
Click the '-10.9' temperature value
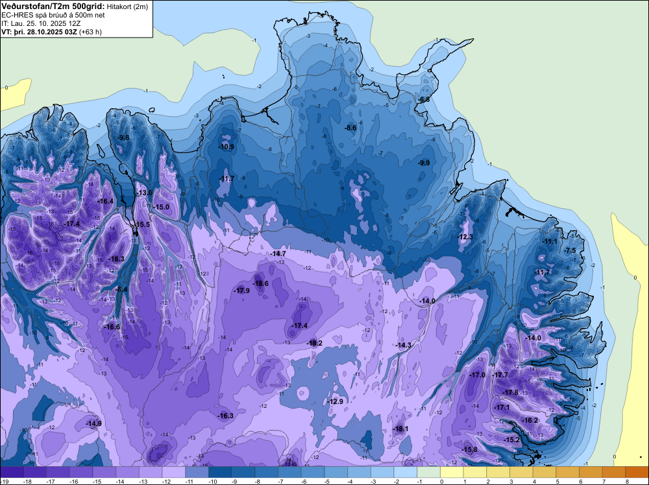point(226,147)
